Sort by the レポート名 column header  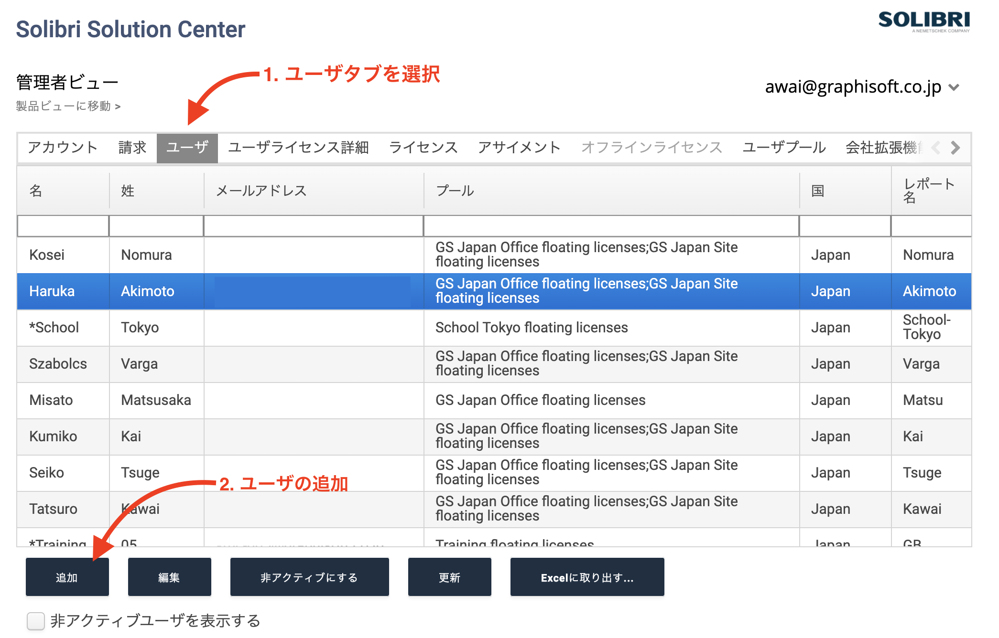point(931,191)
